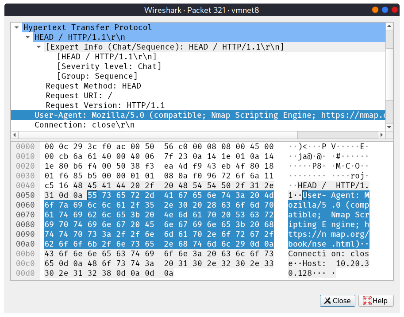The height and width of the screenshot is (317, 404).
Task: Collapse the Hypertext Transfer Protocol tree node
Action: click(16, 27)
